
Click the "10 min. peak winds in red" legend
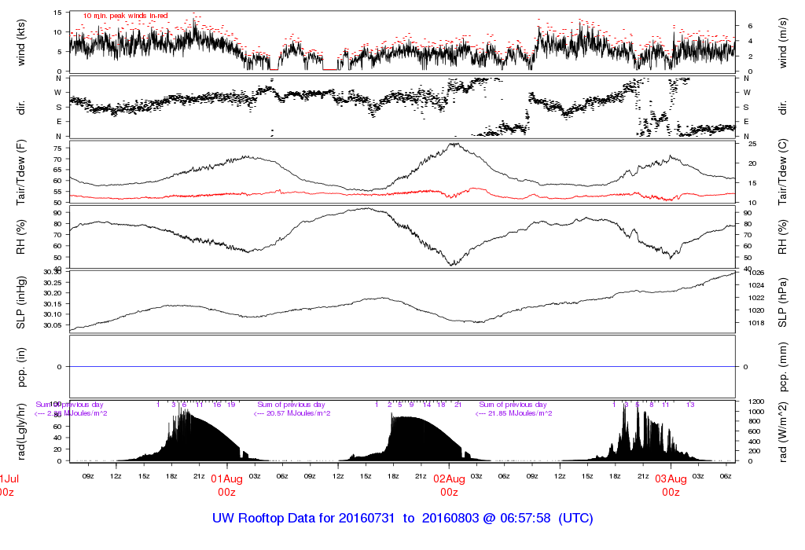[126, 16]
